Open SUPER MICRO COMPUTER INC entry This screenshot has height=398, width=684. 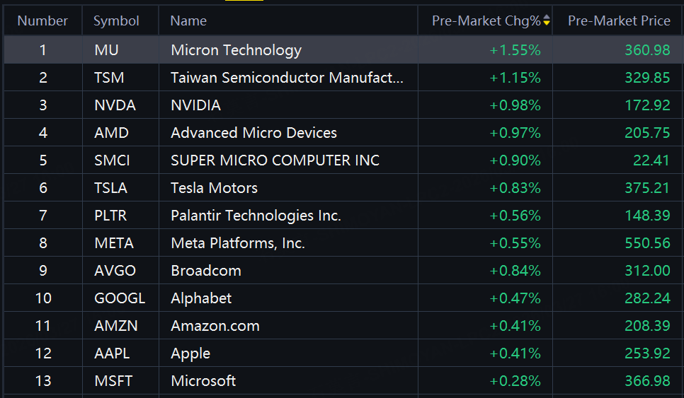[275, 160]
